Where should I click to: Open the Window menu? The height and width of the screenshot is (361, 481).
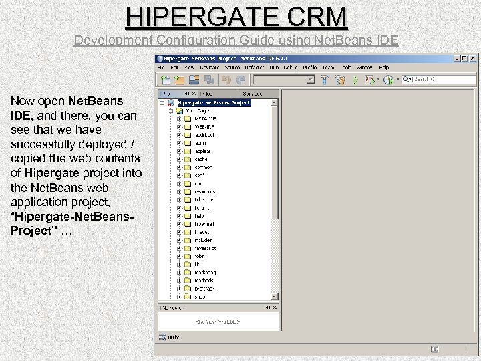coord(365,68)
